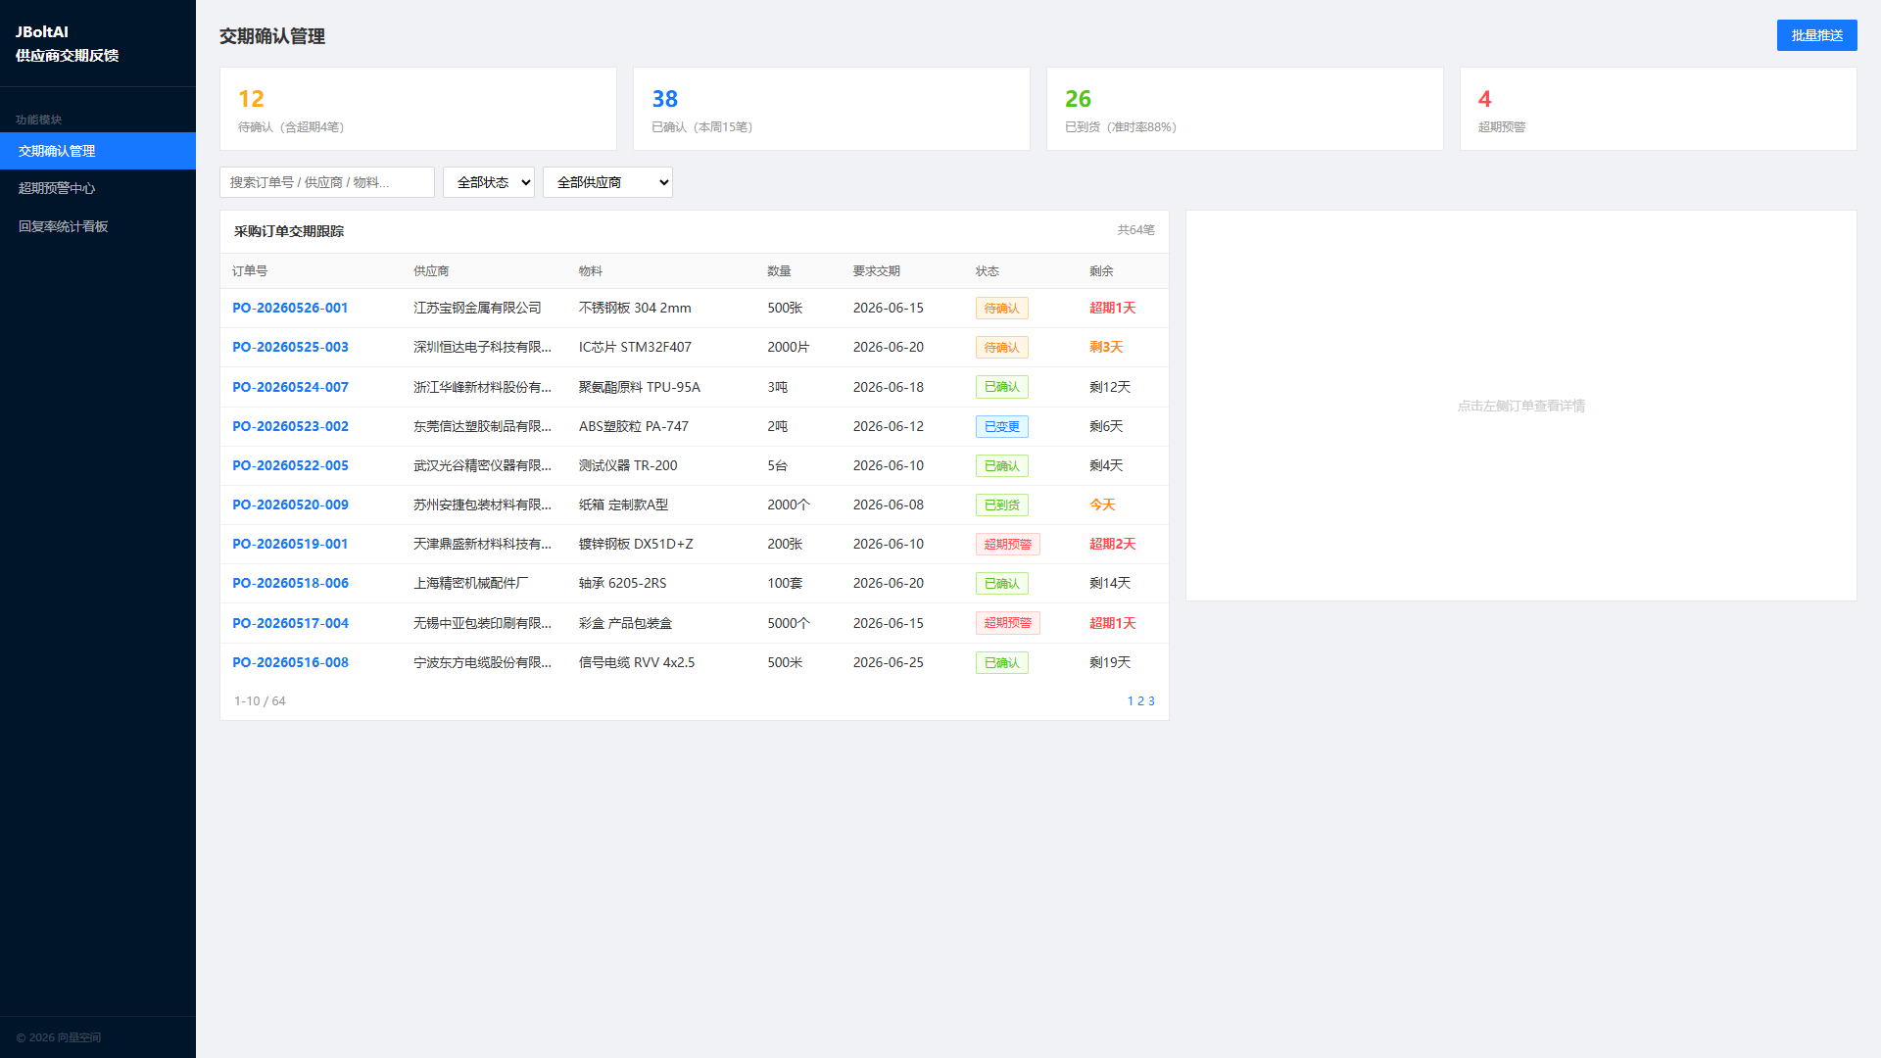Open 回复率统计看板 in the sidebar
This screenshot has height=1058, width=1881.
click(x=98, y=226)
